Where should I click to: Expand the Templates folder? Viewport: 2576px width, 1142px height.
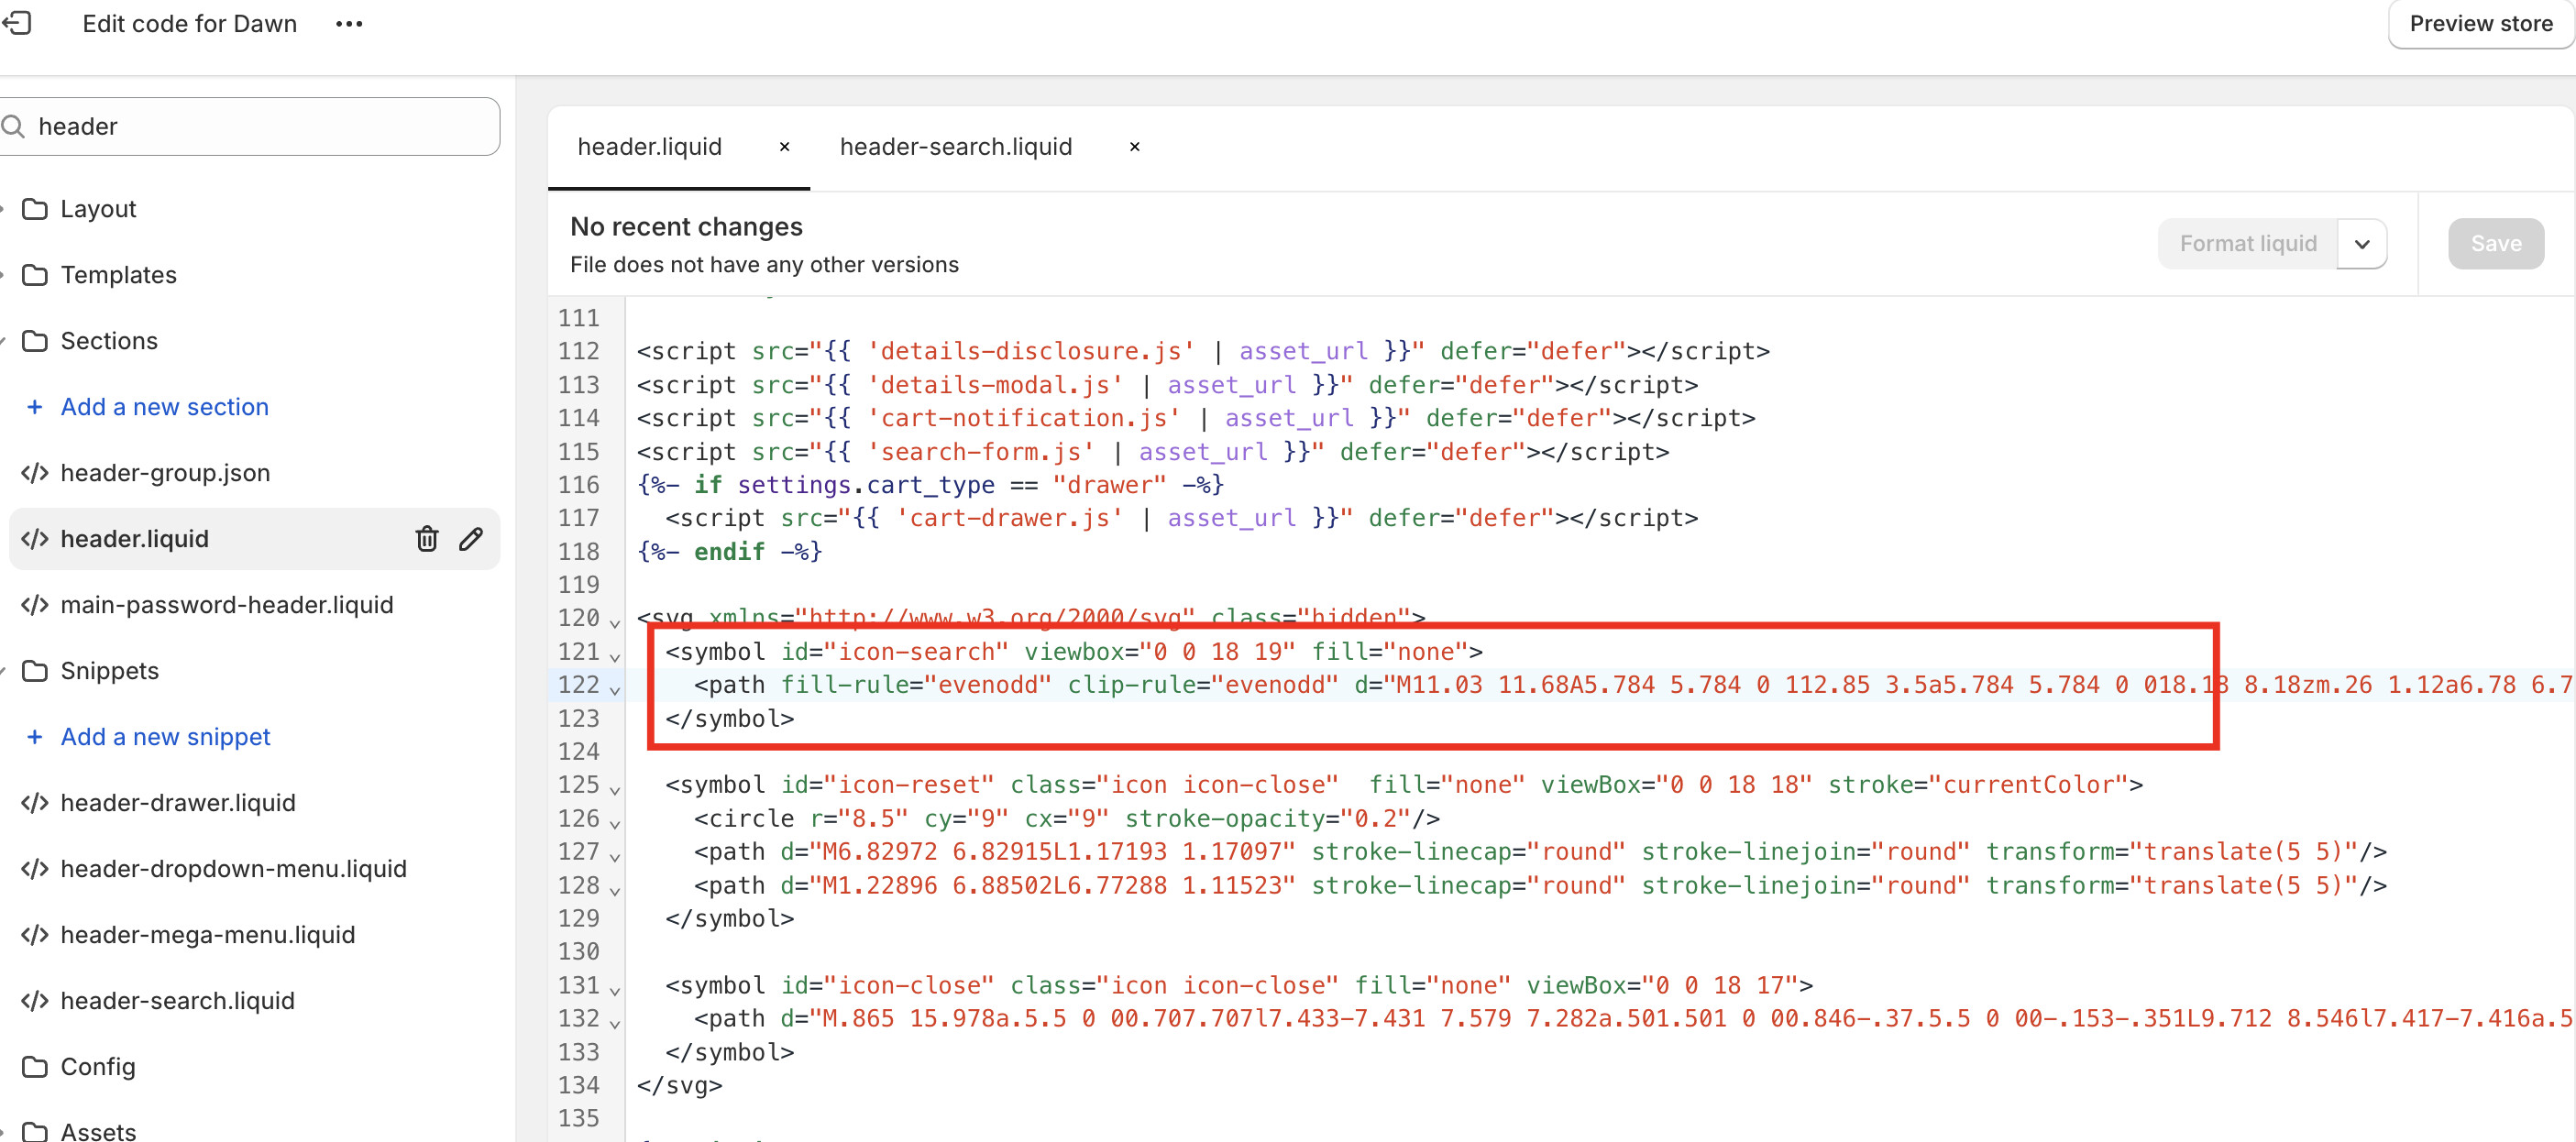118,275
